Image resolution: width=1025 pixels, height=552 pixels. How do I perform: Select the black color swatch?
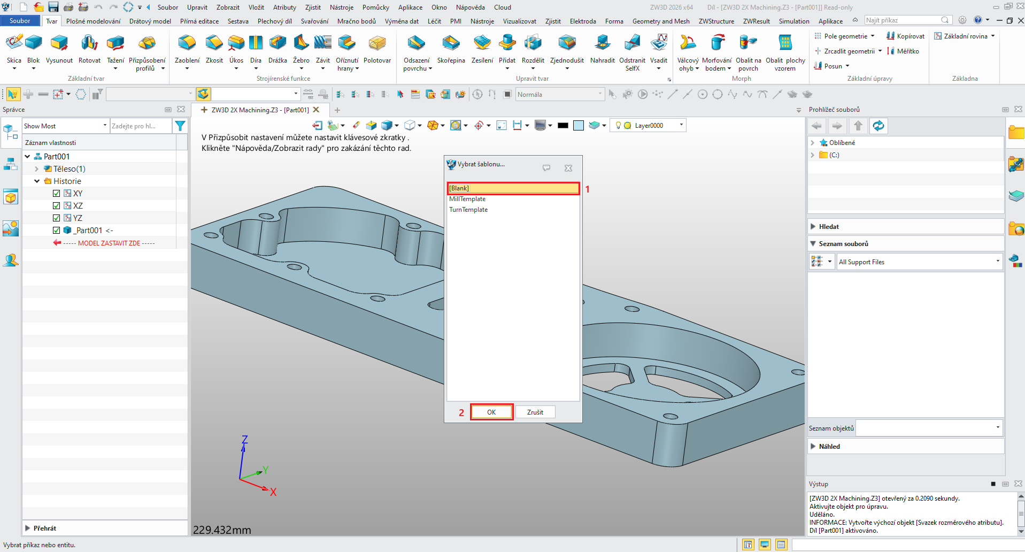tap(562, 126)
